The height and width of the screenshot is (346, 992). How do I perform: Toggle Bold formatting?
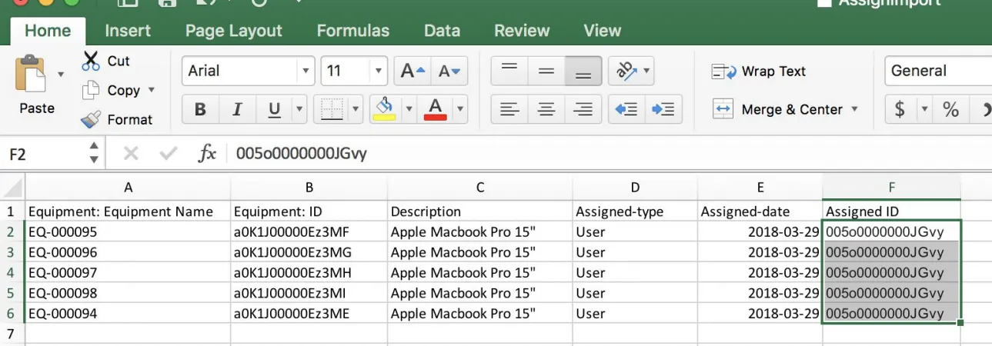click(200, 109)
